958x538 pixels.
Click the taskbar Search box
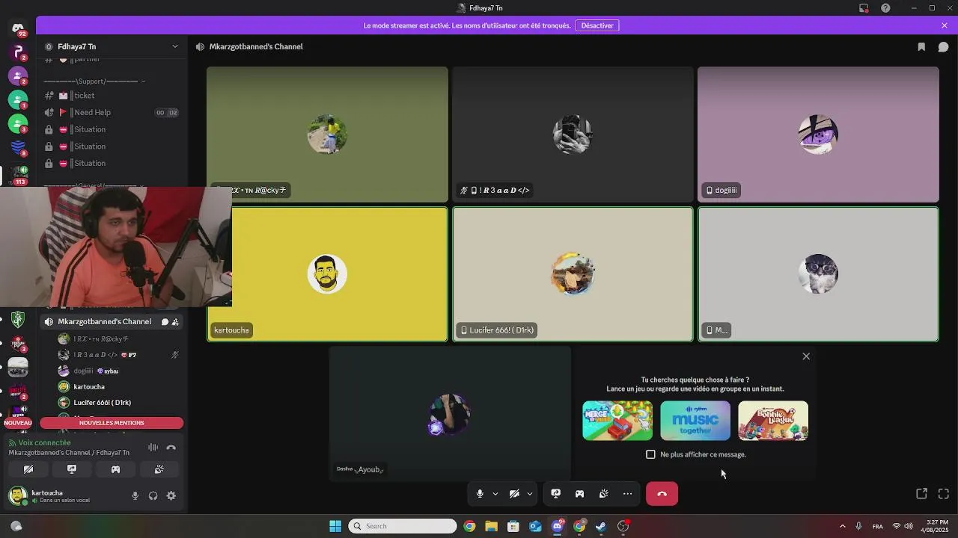403,526
